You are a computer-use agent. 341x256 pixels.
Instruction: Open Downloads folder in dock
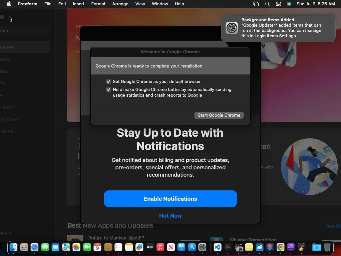[317, 247]
